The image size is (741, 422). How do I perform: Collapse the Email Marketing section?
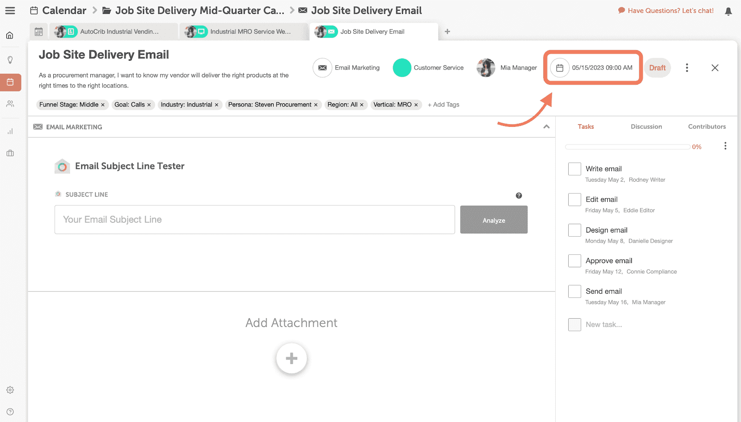click(547, 126)
